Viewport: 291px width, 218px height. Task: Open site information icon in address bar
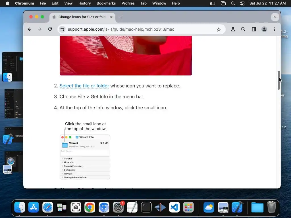tap(62, 29)
